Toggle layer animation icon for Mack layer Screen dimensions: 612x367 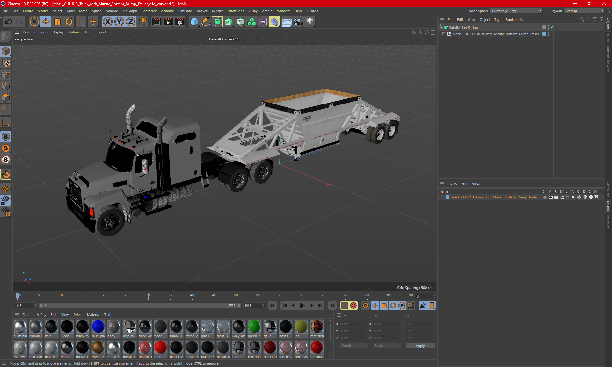tap(573, 197)
